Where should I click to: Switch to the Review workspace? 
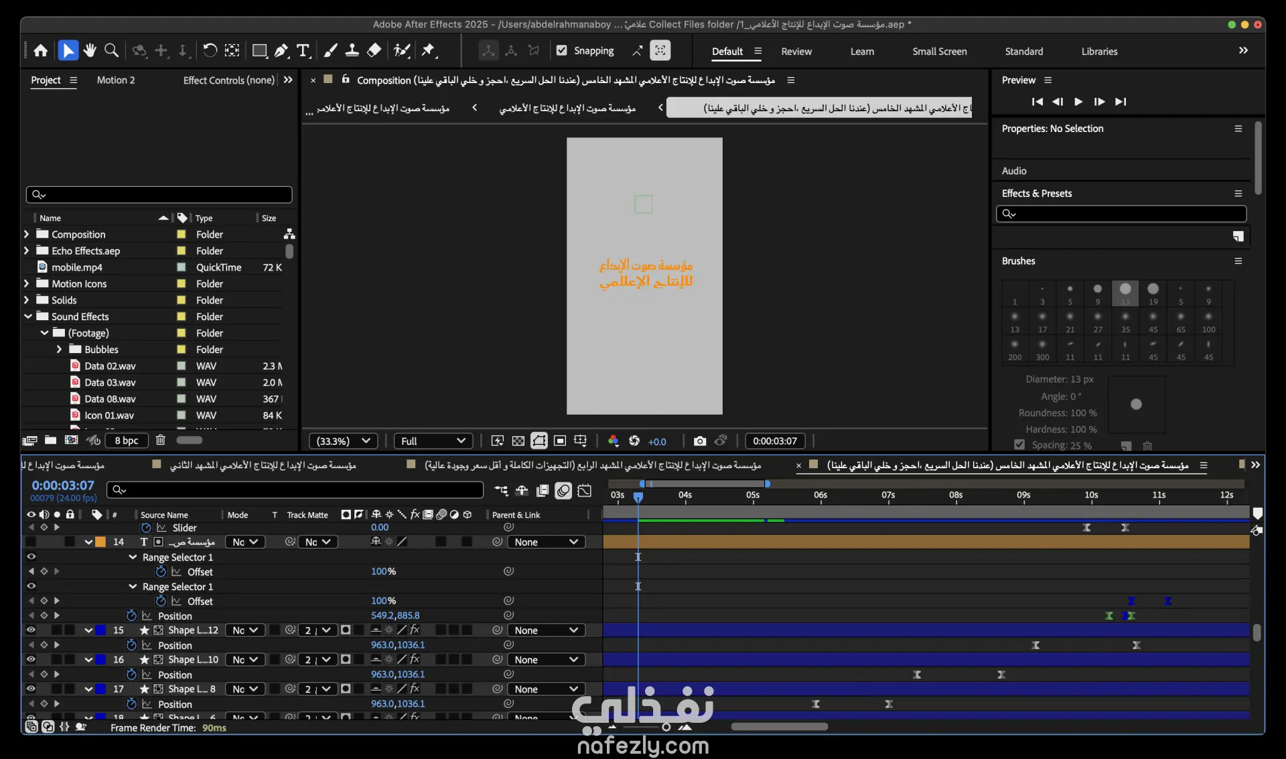(x=796, y=52)
